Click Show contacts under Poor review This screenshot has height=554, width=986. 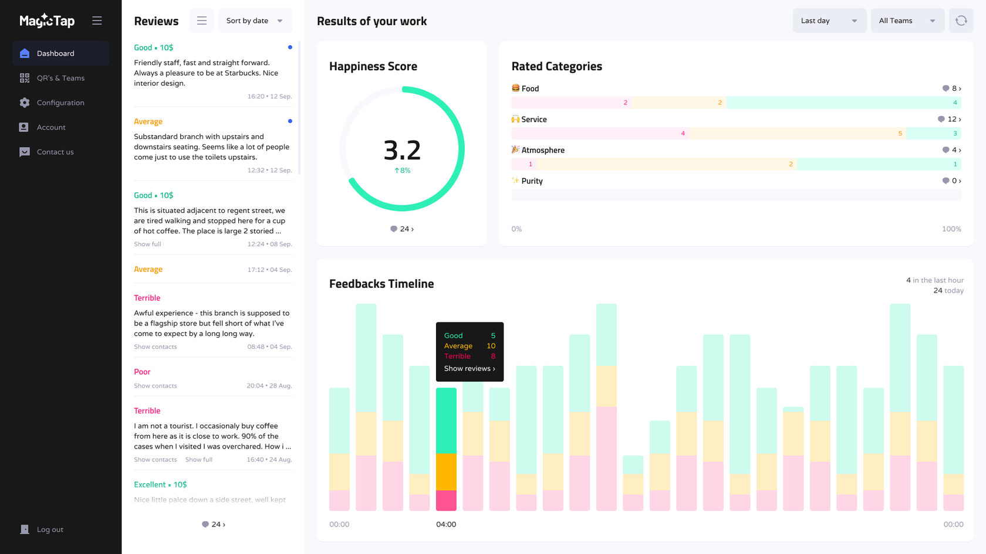[x=156, y=386]
